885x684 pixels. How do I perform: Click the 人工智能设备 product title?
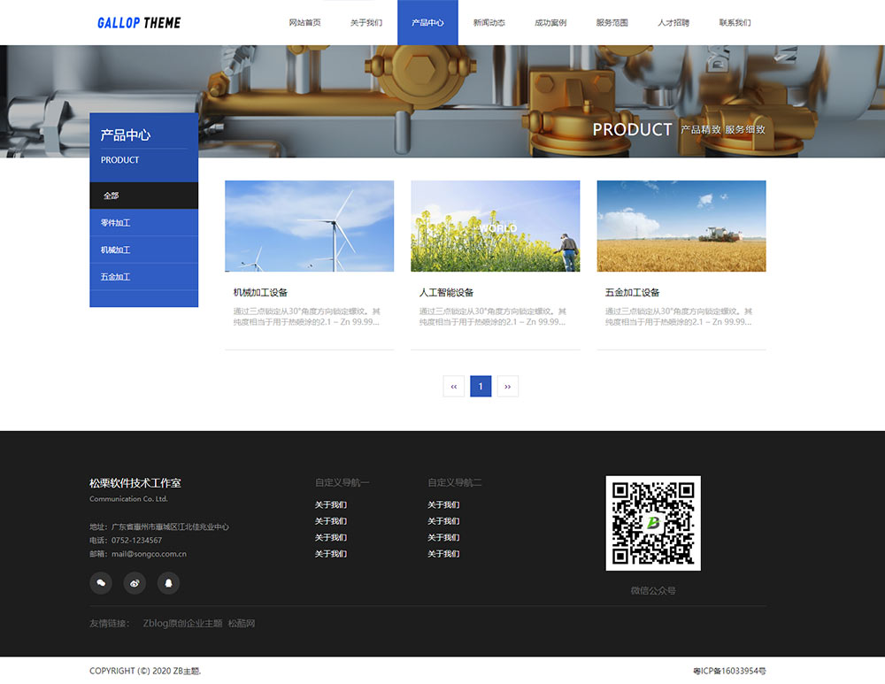click(x=446, y=293)
